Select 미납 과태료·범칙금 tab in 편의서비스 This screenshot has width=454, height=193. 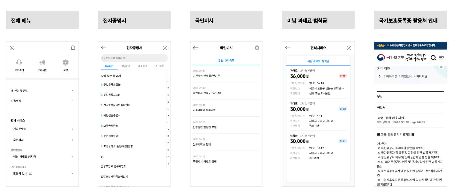tap(318, 61)
